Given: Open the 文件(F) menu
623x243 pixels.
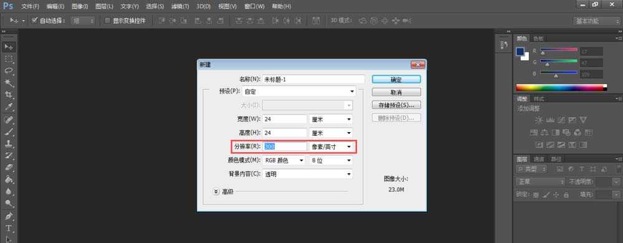Looking at the screenshot, I should (x=30, y=6).
